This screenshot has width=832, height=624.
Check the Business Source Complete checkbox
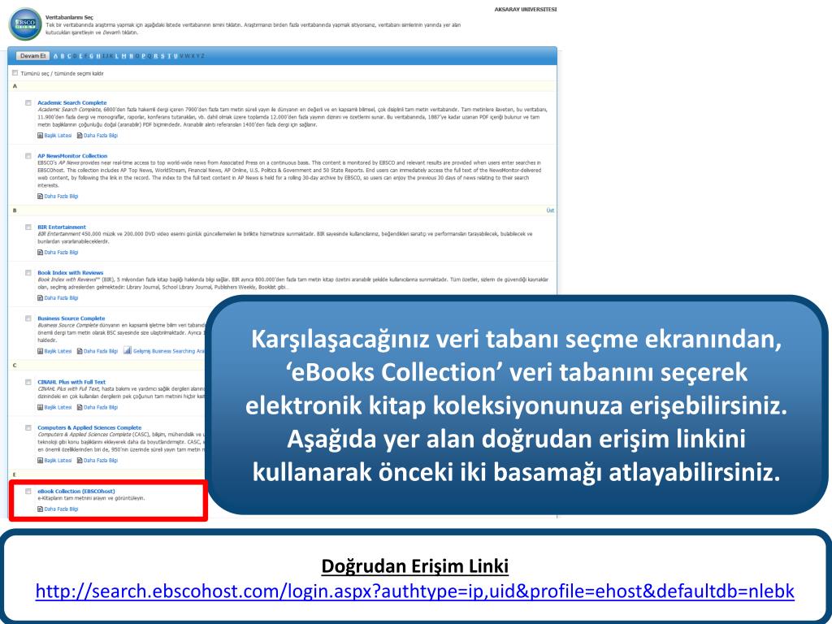coord(28,318)
